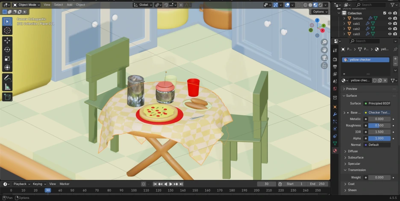
Task: Add a new material slot
Action: 395,58
